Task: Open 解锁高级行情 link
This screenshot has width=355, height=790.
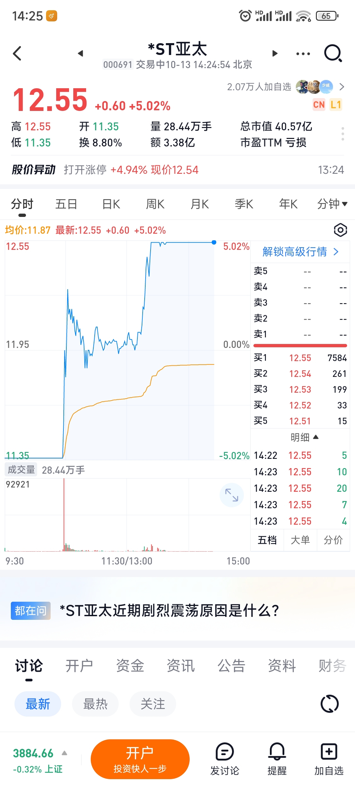Action: (300, 252)
